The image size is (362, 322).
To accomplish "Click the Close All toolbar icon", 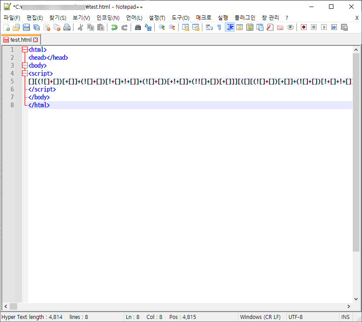I will point(57,27).
